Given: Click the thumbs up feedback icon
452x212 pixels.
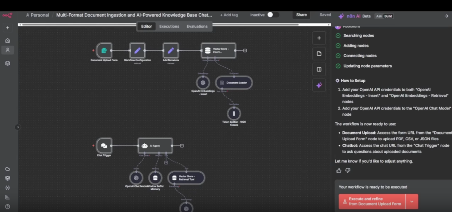Looking at the screenshot, I should pos(339,170).
